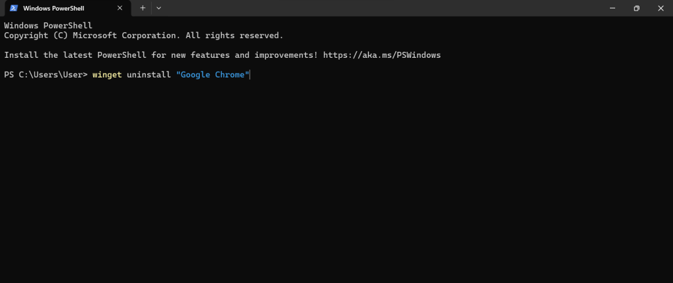
Task: Close the Windows Terminal window
Action: pyautogui.click(x=661, y=8)
